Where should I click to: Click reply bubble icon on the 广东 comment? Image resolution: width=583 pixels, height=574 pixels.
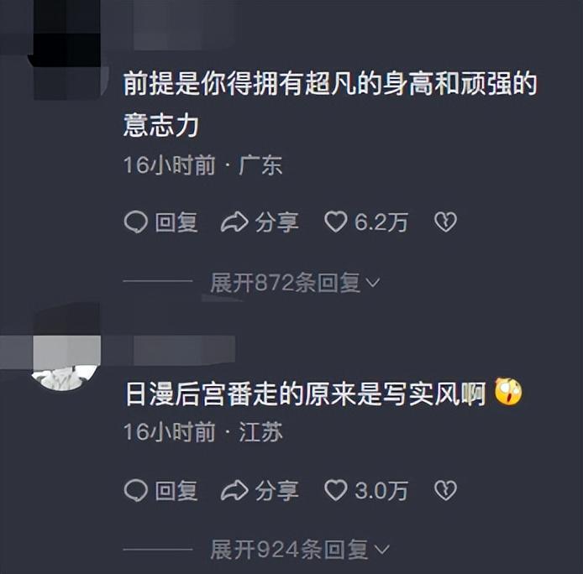(136, 222)
